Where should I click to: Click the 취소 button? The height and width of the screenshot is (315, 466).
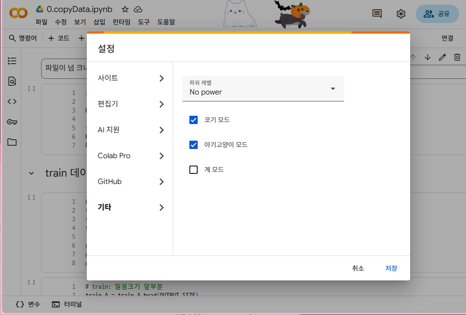click(358, 268)
